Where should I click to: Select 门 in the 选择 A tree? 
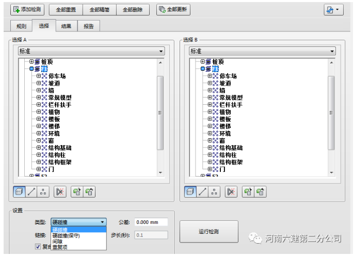pos(51,169)
